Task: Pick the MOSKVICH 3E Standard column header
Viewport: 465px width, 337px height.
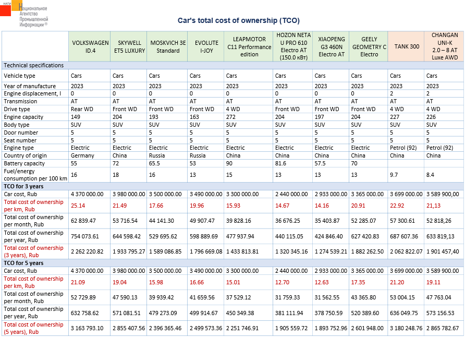Action: [167, 46]
